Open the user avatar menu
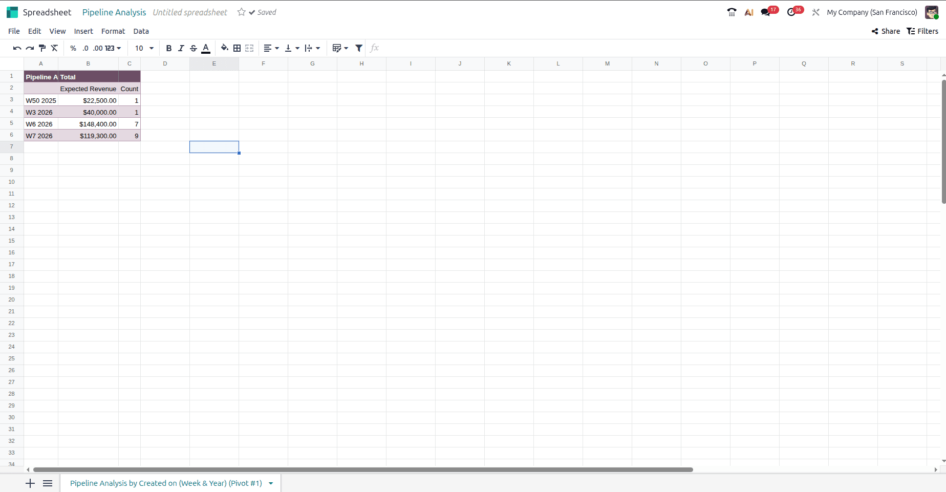 (932, 12)
